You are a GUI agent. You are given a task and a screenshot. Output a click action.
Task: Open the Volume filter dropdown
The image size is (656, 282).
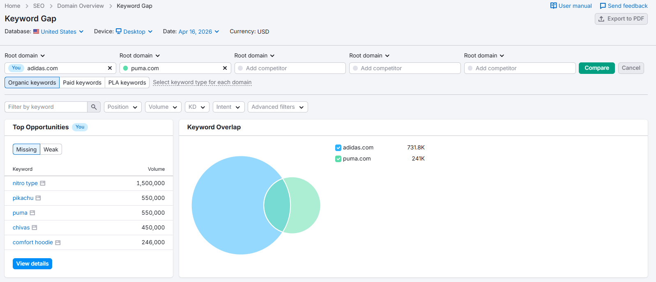point(163,107)
